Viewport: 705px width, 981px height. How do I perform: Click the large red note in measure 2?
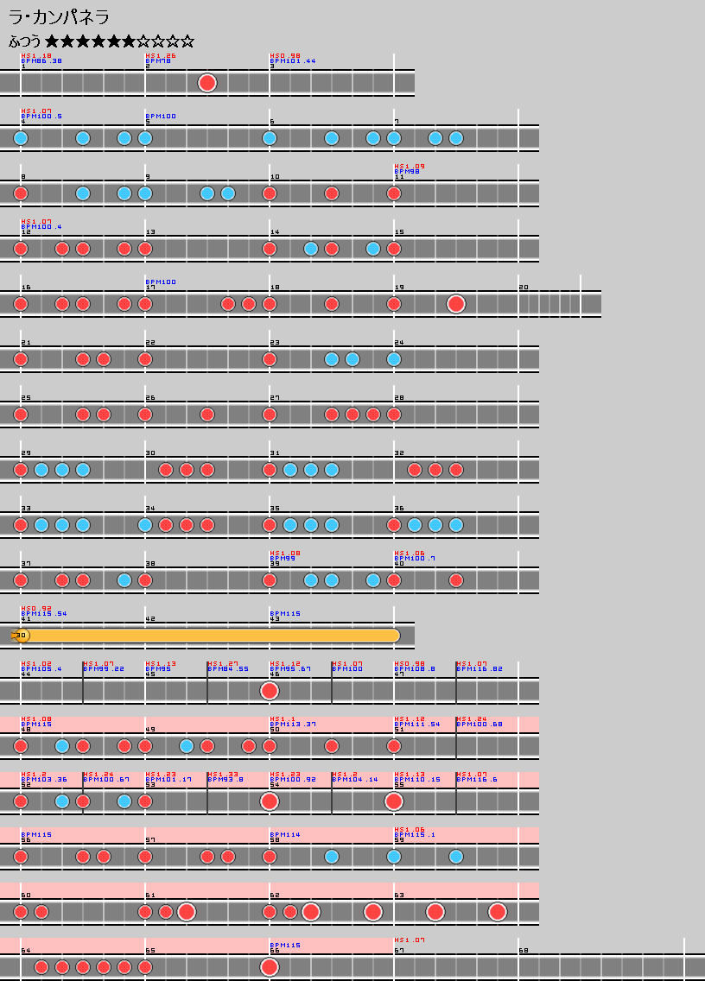click(x=207, y=83)
